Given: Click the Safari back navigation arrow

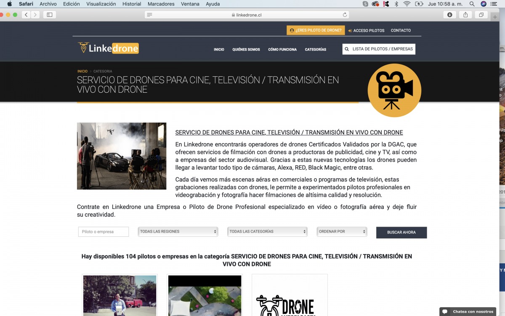Looking at the screenshot, I should coord(27,15).
